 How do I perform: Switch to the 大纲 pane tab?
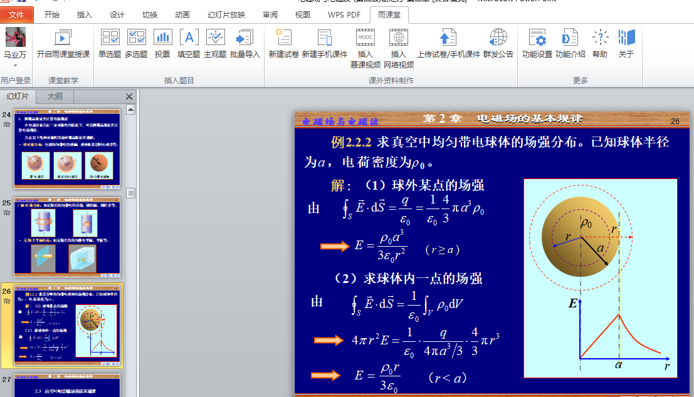(55, 96)
